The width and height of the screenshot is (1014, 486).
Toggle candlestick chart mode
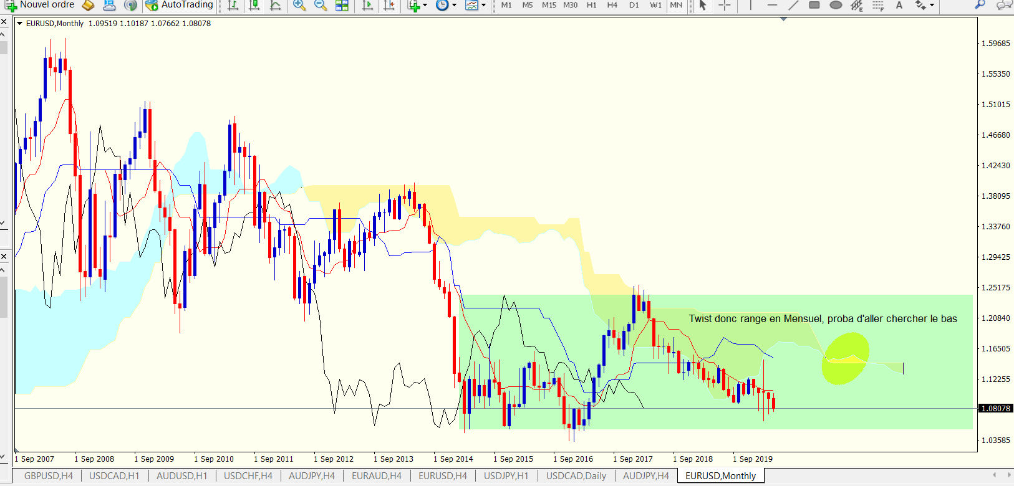[x=254, y=5]
